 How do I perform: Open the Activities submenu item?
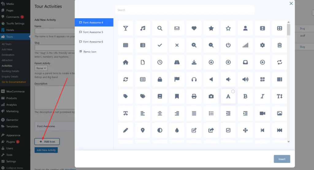[x=7, y=66]
